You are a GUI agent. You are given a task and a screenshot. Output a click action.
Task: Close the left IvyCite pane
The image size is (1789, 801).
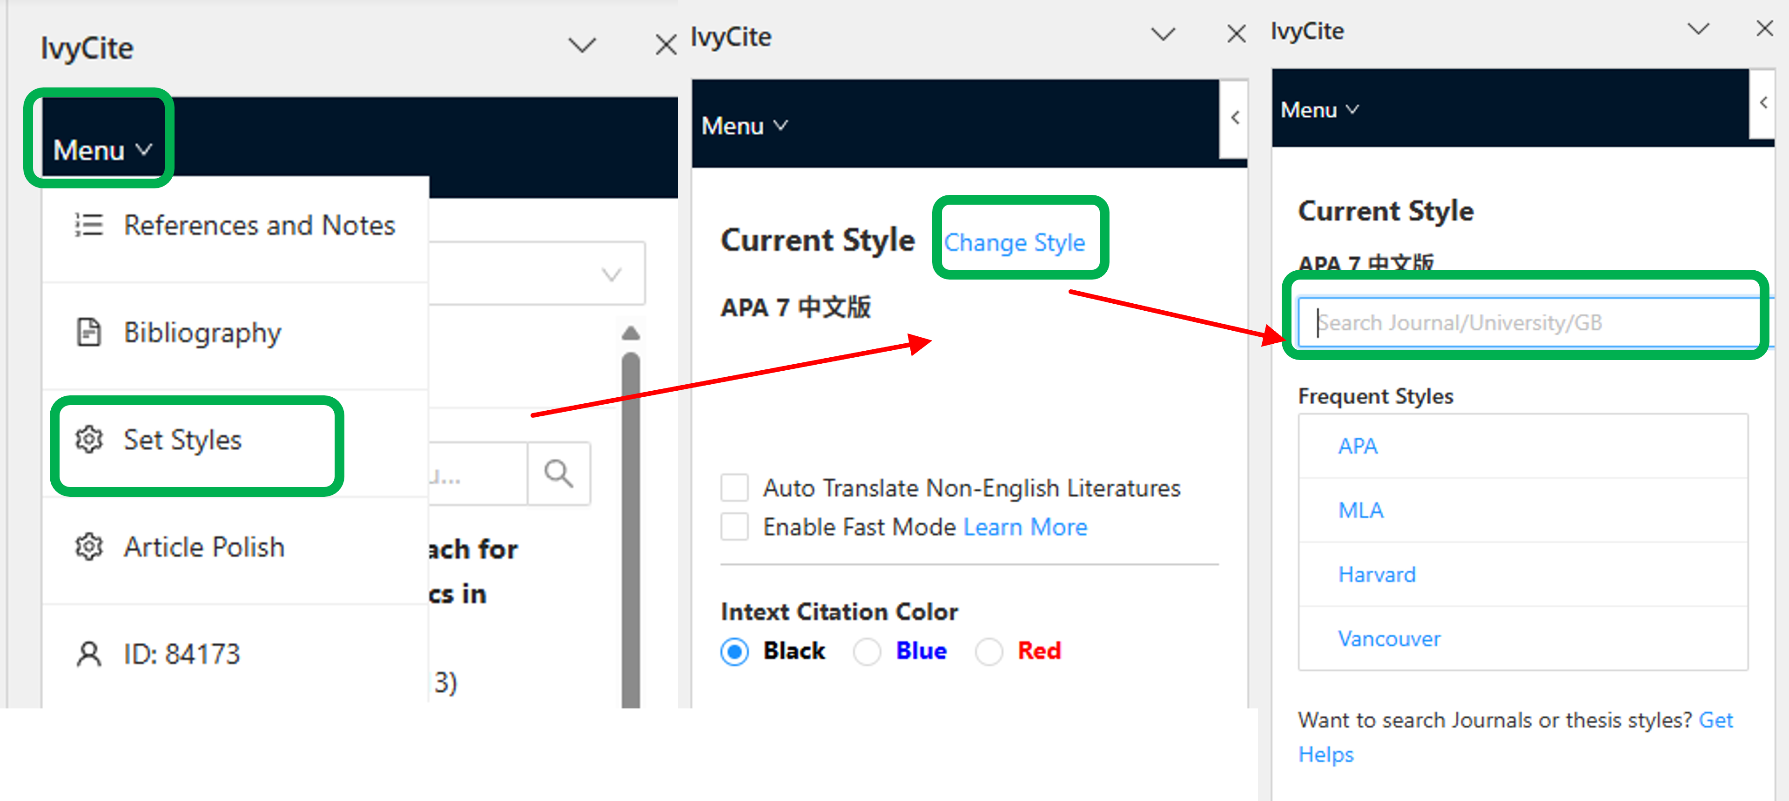[x=666, y=46]
